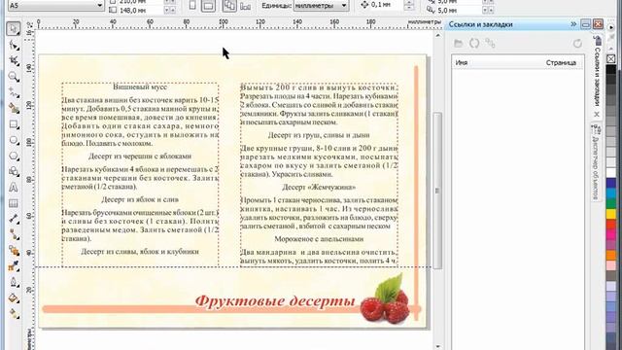Select the Text tool letter A

click(13, 187)
